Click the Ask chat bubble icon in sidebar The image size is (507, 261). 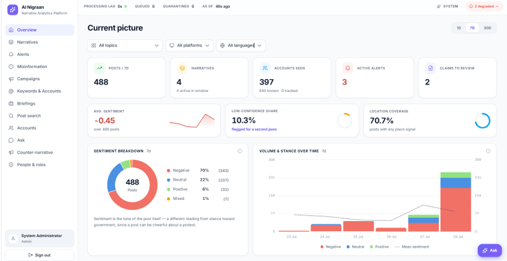pos(11,140)
